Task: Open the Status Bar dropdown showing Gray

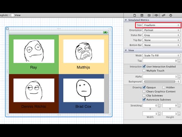Action: pos(162,35)
